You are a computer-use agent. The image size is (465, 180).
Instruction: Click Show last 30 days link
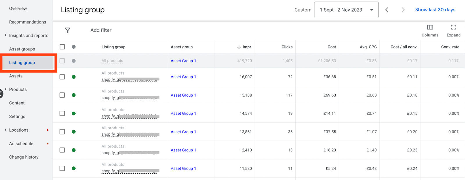coord(435,10)
